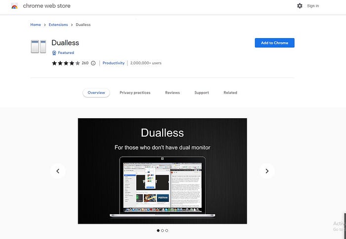Open the rating info icon beside 260

[x=93, y=63]
